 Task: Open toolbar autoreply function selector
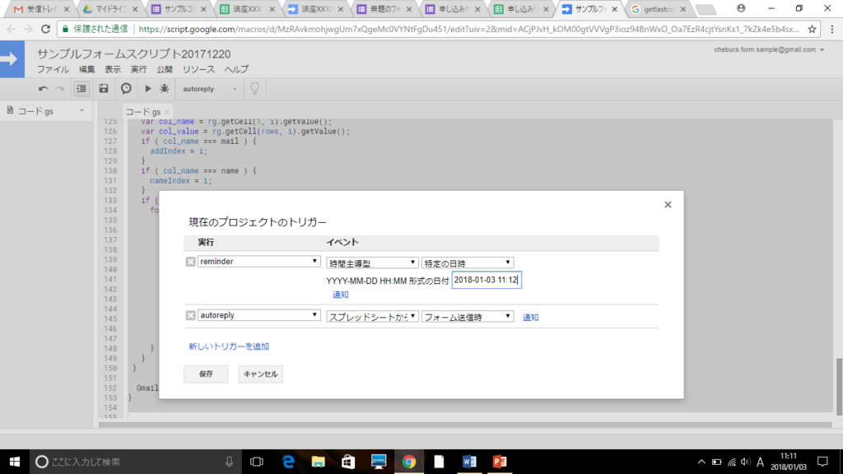tap(210, 89)
